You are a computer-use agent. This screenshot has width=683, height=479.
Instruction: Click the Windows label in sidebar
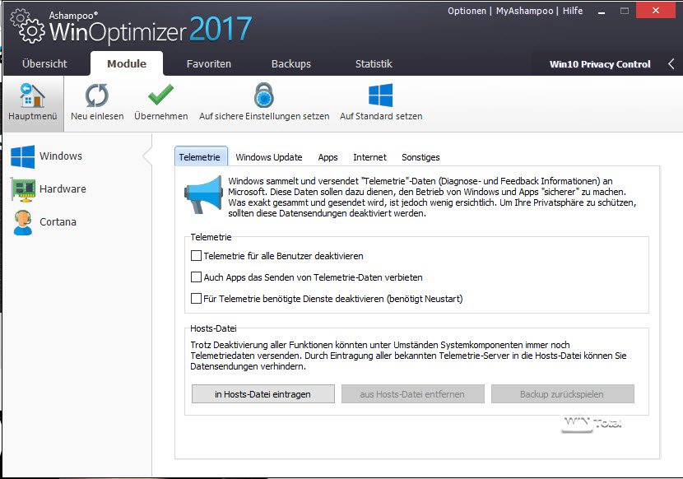tap(61, 156)
